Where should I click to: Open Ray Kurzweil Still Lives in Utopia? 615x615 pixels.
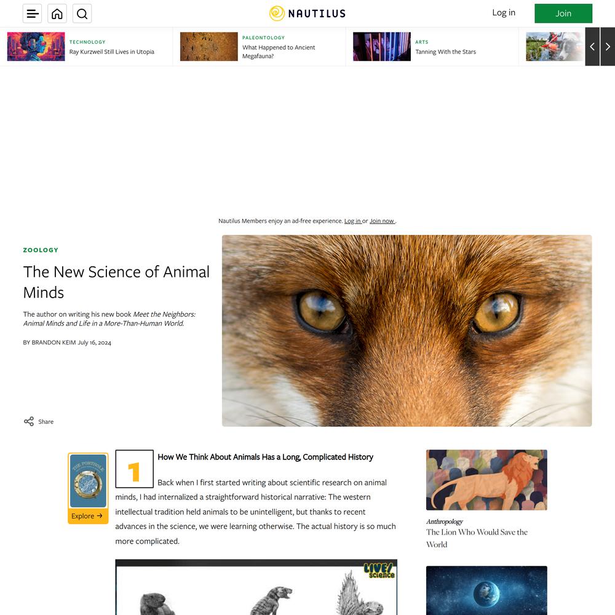click(112, 52)
